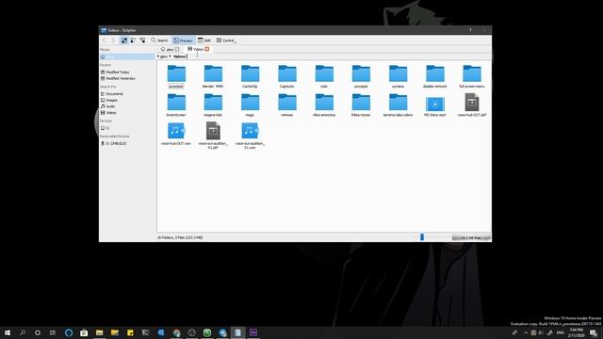
Task: Select the concepts folder
Action: pos(361,76)
